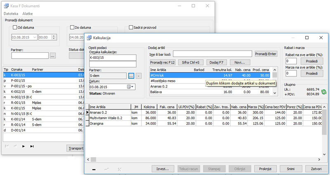330x175 pixels.
Task: Click the Izvezi... button
Action: (x=163, y=169)
